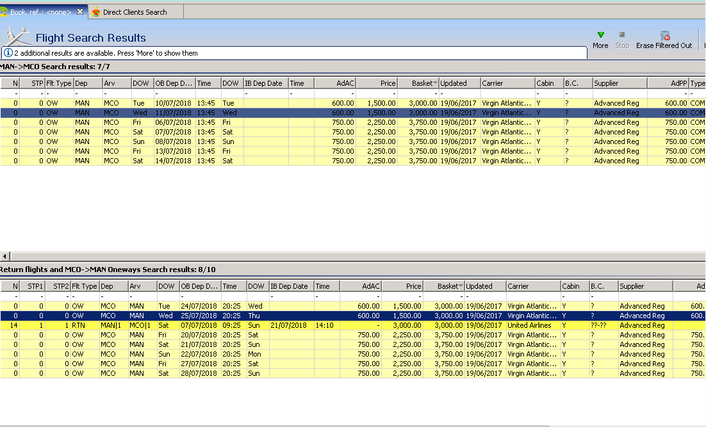Viewport: 706px width, 427px height.
Task: Switch to the Book. ref. tab
Action: (40, 12)
